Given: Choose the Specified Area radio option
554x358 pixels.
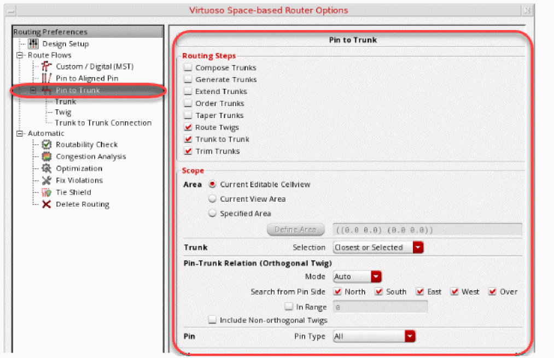Looking at the screenshot, I should [x=212, y=213].
